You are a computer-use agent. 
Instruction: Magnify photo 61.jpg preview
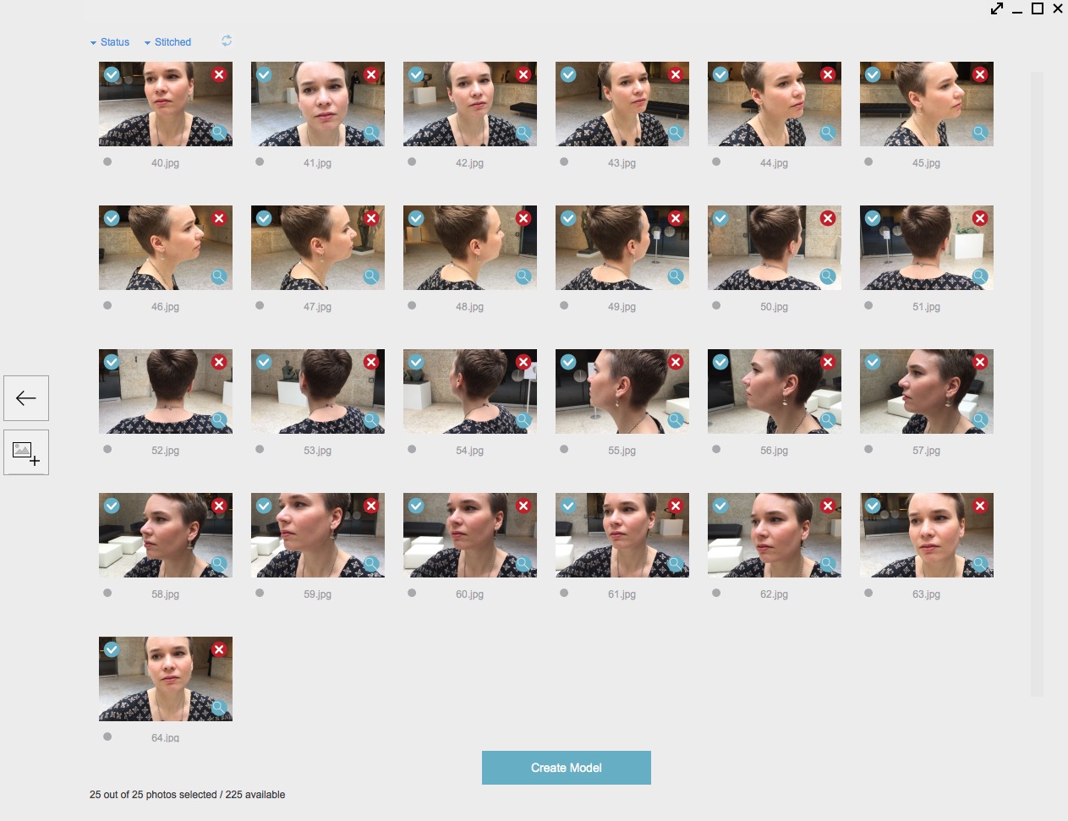click(675, 564)
